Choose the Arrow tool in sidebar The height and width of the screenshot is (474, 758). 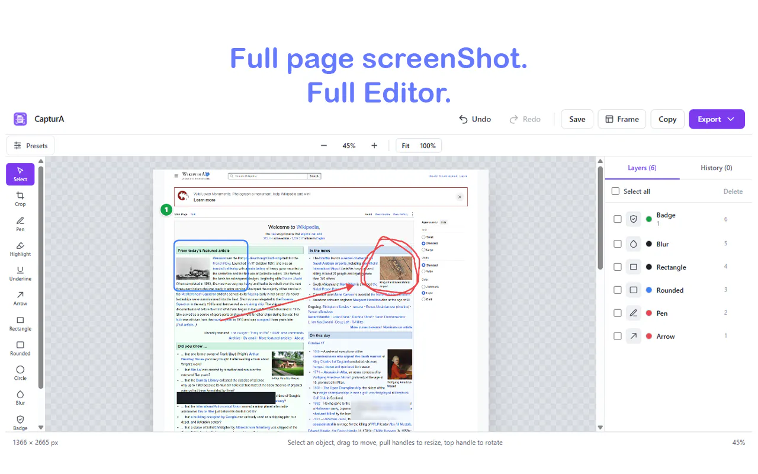coord(20,299)
